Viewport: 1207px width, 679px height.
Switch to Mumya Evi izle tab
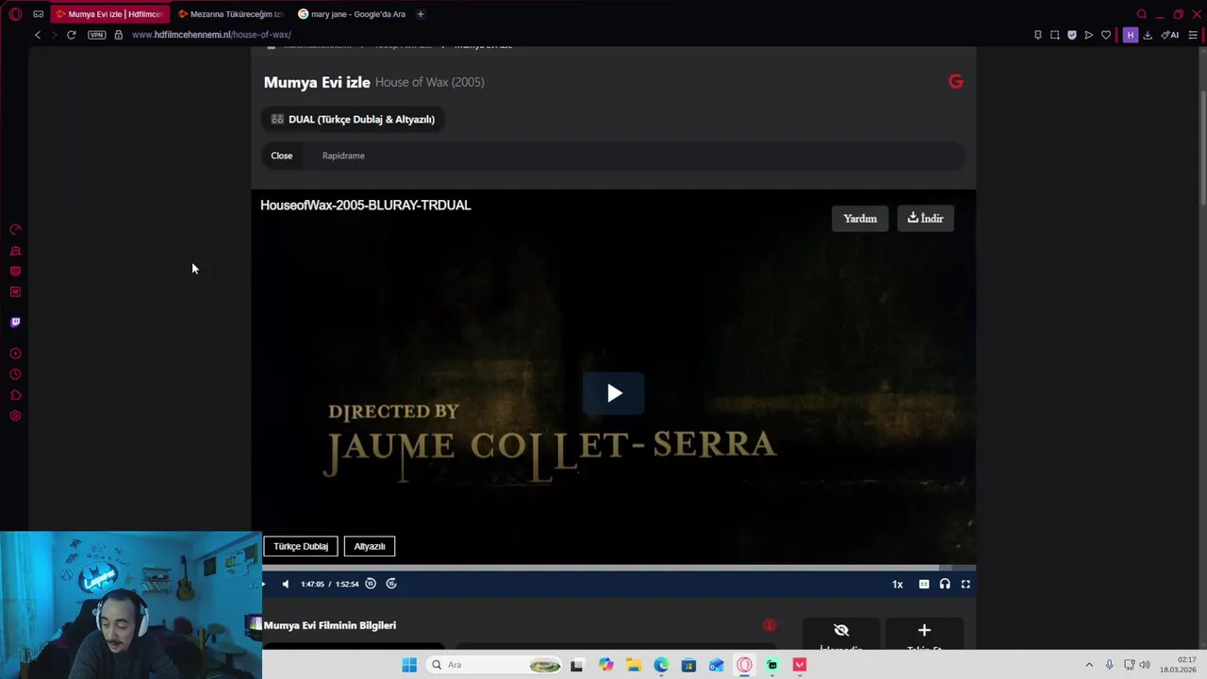109,14
